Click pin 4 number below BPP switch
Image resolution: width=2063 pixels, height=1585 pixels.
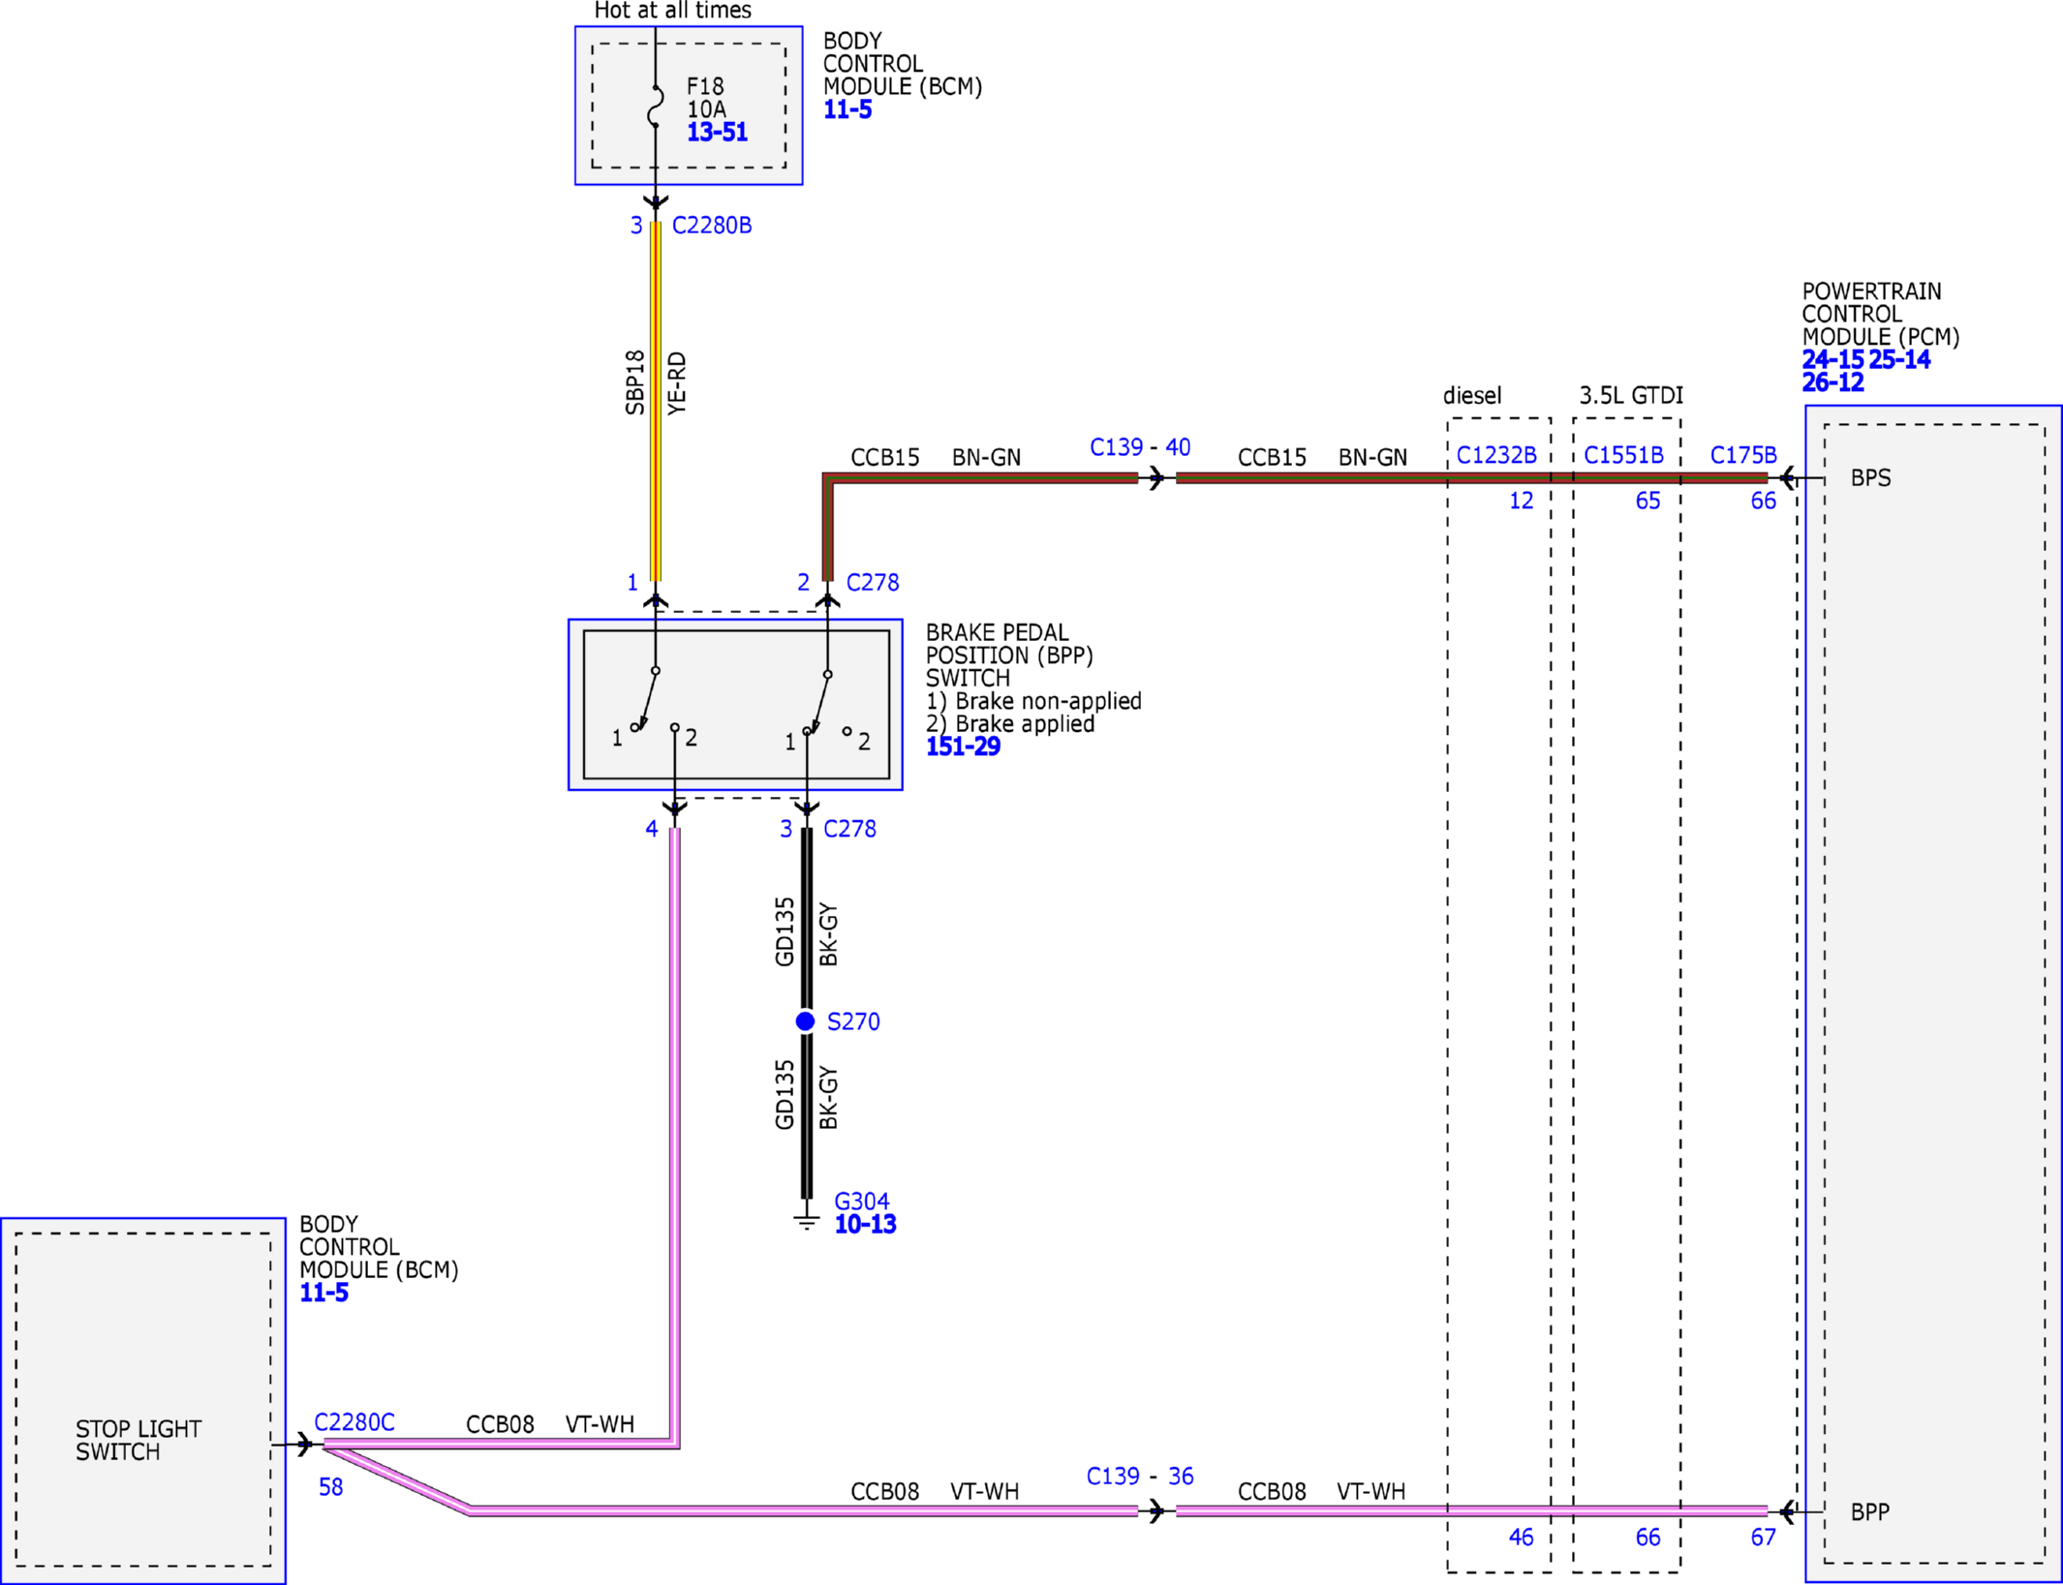pos(651,829)
